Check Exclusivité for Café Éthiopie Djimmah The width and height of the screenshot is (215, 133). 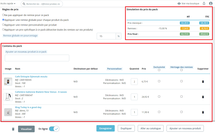[159, 81]
